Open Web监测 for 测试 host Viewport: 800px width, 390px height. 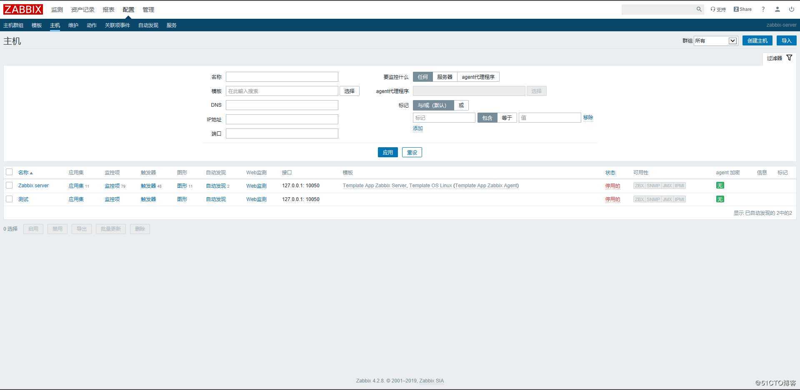click(256, 199)
